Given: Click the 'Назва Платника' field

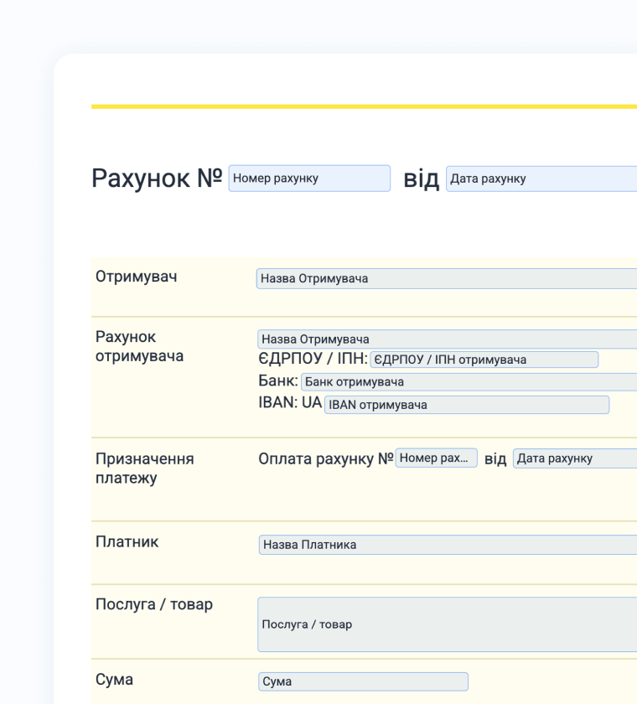Looking at the screenshot, I should pos(448,545).
